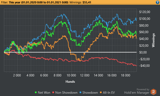Click the '$0,00' y-axis label
Screen dimensions: 160x96
(x=143, y=52)
